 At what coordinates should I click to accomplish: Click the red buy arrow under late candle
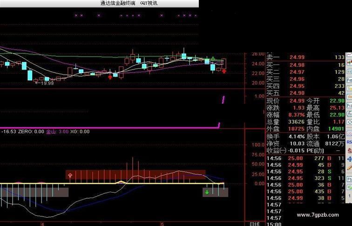[x=224, y=71]
